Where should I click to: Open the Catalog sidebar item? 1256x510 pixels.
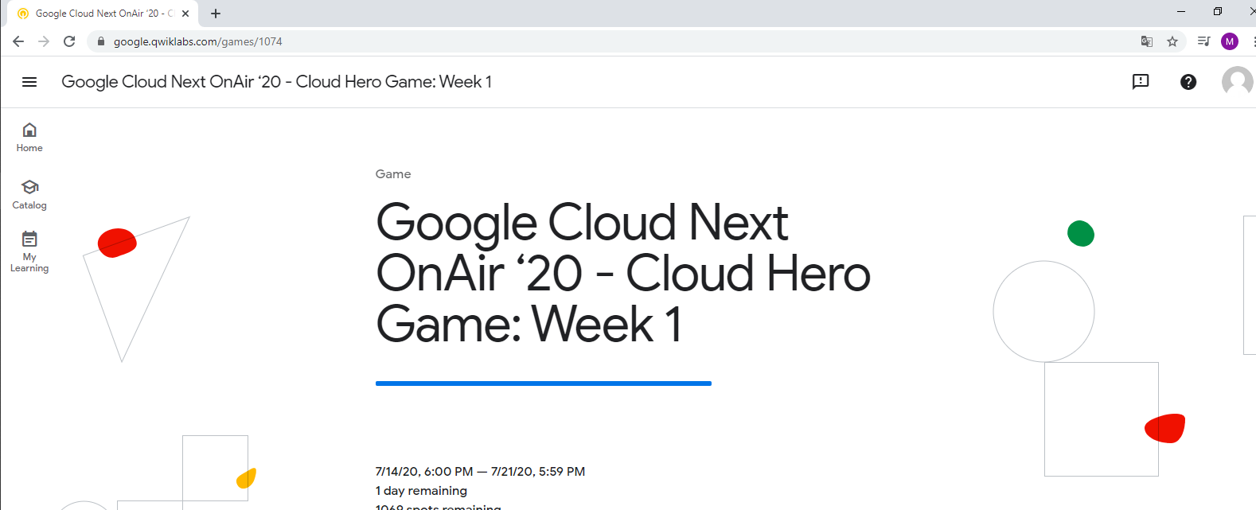29,194
